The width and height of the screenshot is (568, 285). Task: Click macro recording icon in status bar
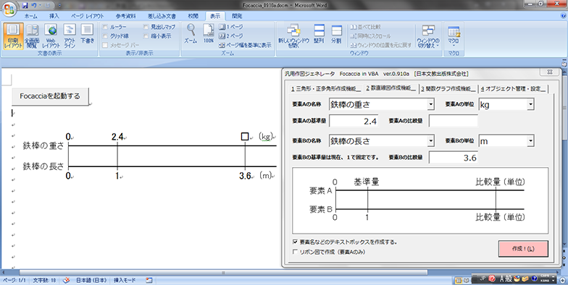(149, 281)
